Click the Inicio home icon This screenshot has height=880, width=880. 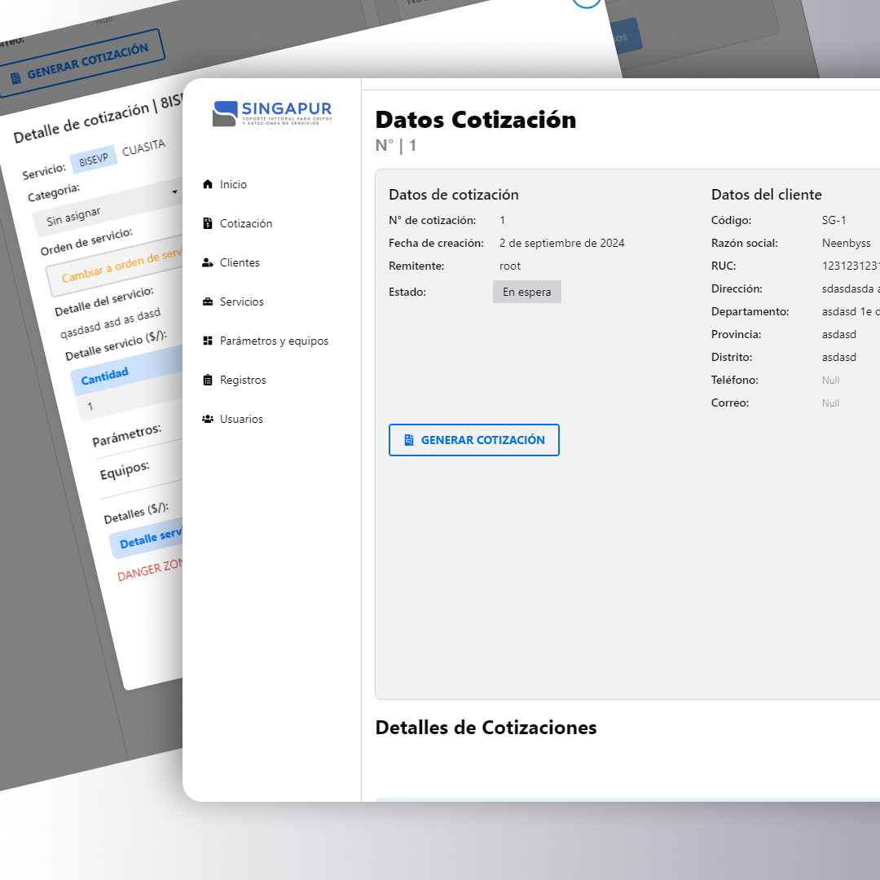click(x=207, y=184)
